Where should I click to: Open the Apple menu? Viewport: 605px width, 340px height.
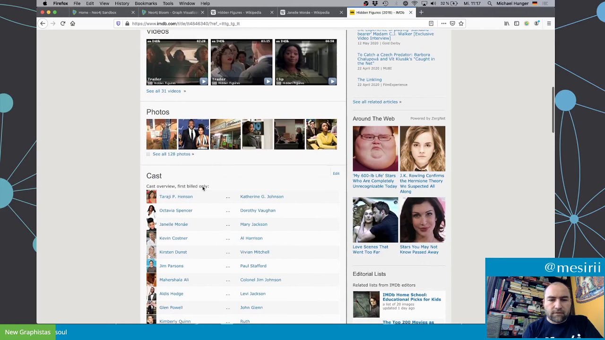pyautogui.click(x=45, y=3)
